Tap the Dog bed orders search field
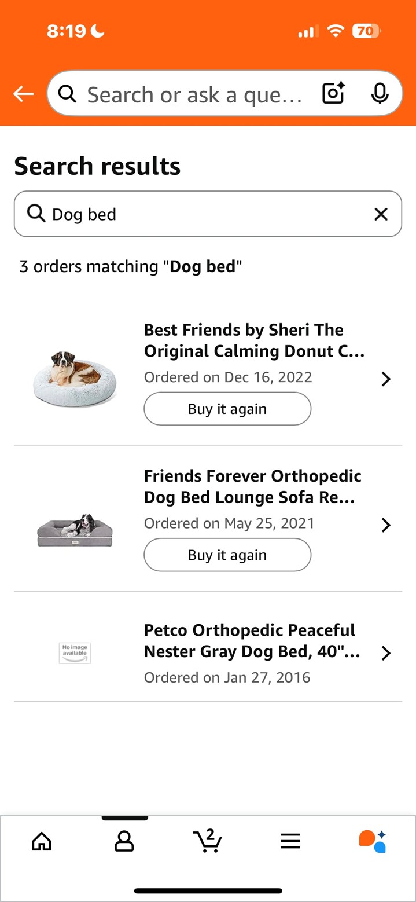This screenshot has height=902, width=416. click(208, 214)
